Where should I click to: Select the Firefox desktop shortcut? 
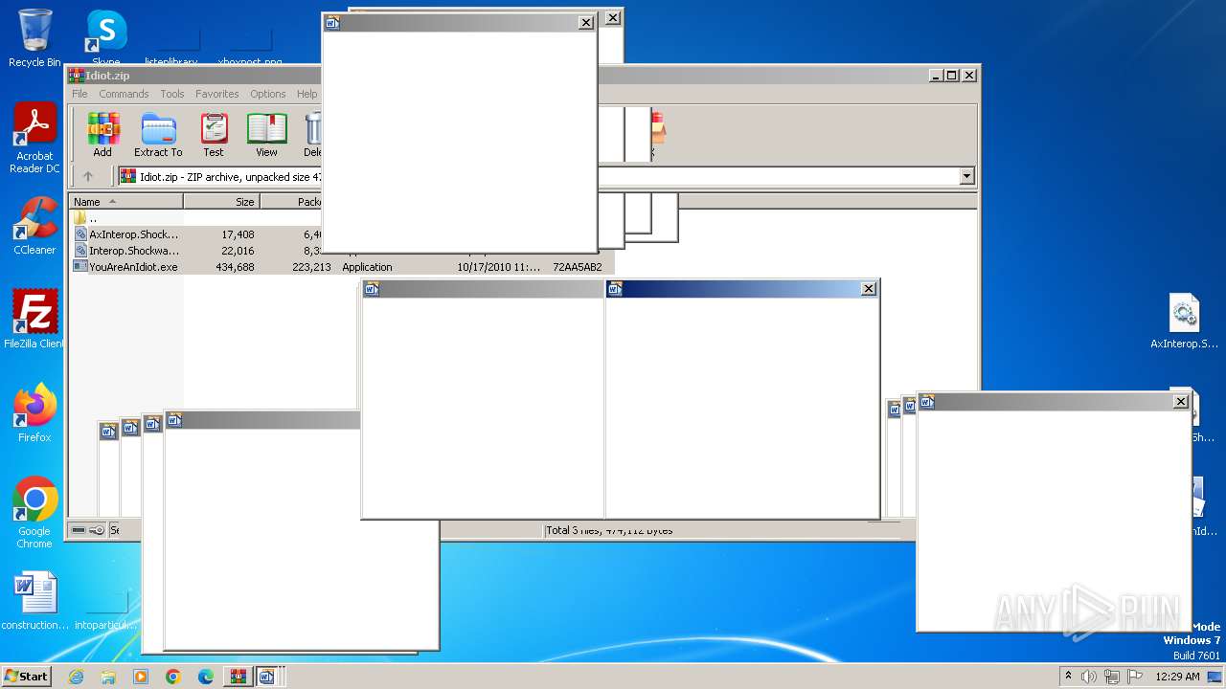[x=34, y=413]
